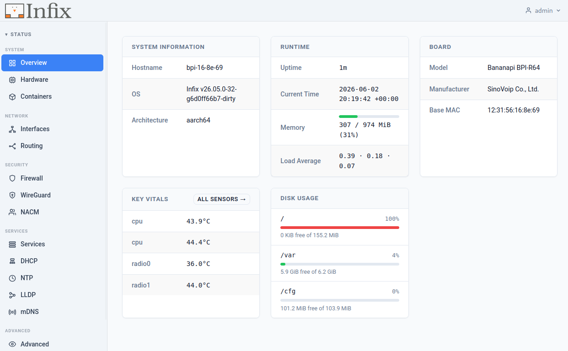Click the BOARD card header

click(x=488, y=47)
